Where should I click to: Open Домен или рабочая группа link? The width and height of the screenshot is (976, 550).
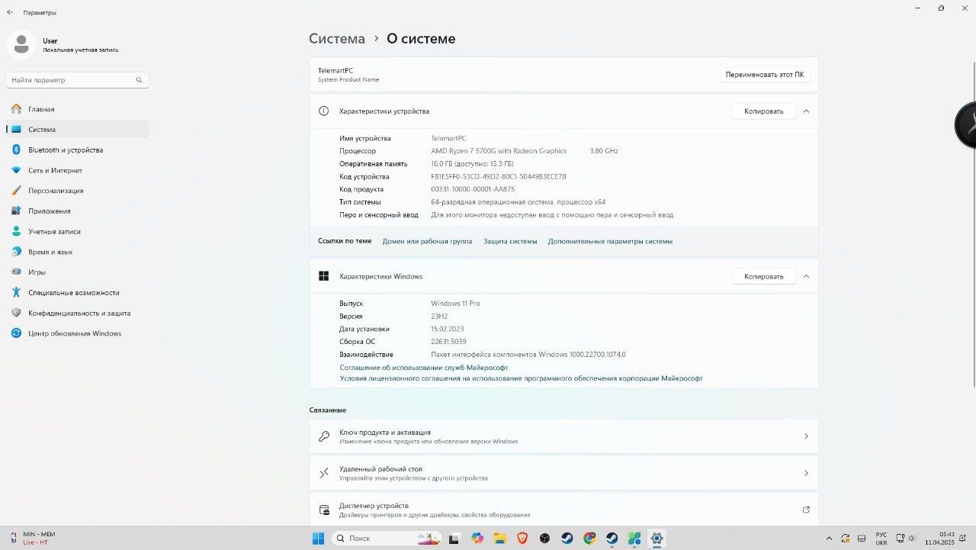point(427,241)
